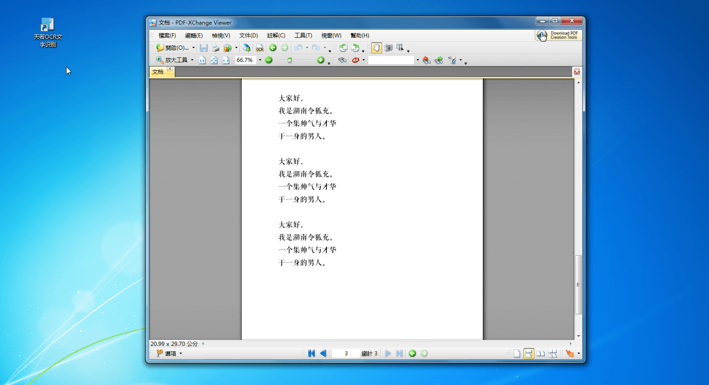The height and width of the screenshot is (385, 709).
Task: Open the 視窗(W) menu
Action: 331,36
